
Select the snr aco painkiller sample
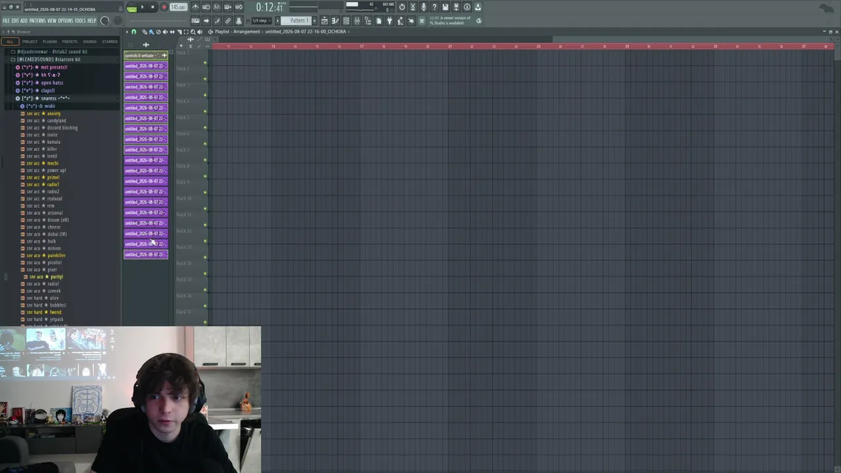tap(43, 256)
